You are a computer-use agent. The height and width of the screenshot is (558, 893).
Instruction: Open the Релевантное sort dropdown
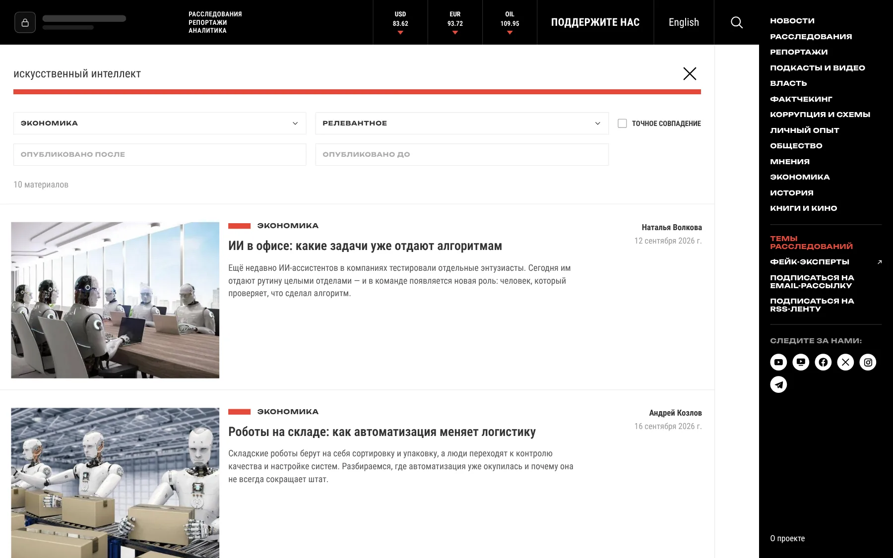[462, 123]
